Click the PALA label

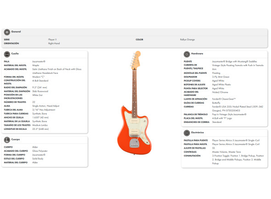(6, 61)
